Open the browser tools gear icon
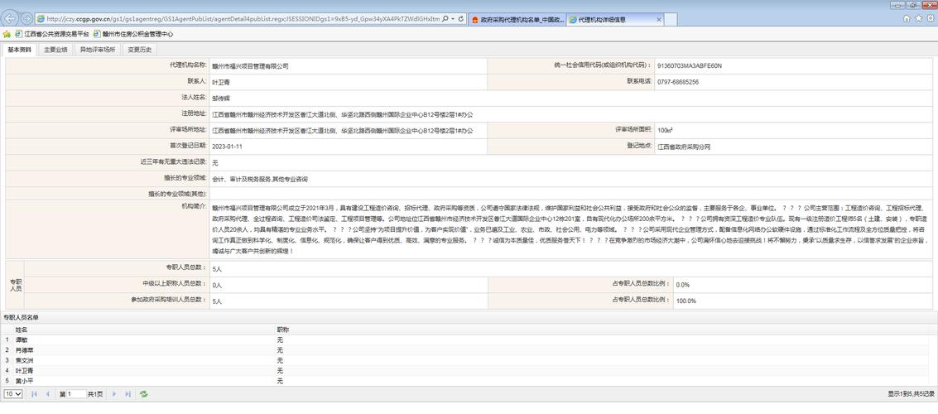Image resolution: width=938 pixels, height=414 pixels. (x=929, y=18)
